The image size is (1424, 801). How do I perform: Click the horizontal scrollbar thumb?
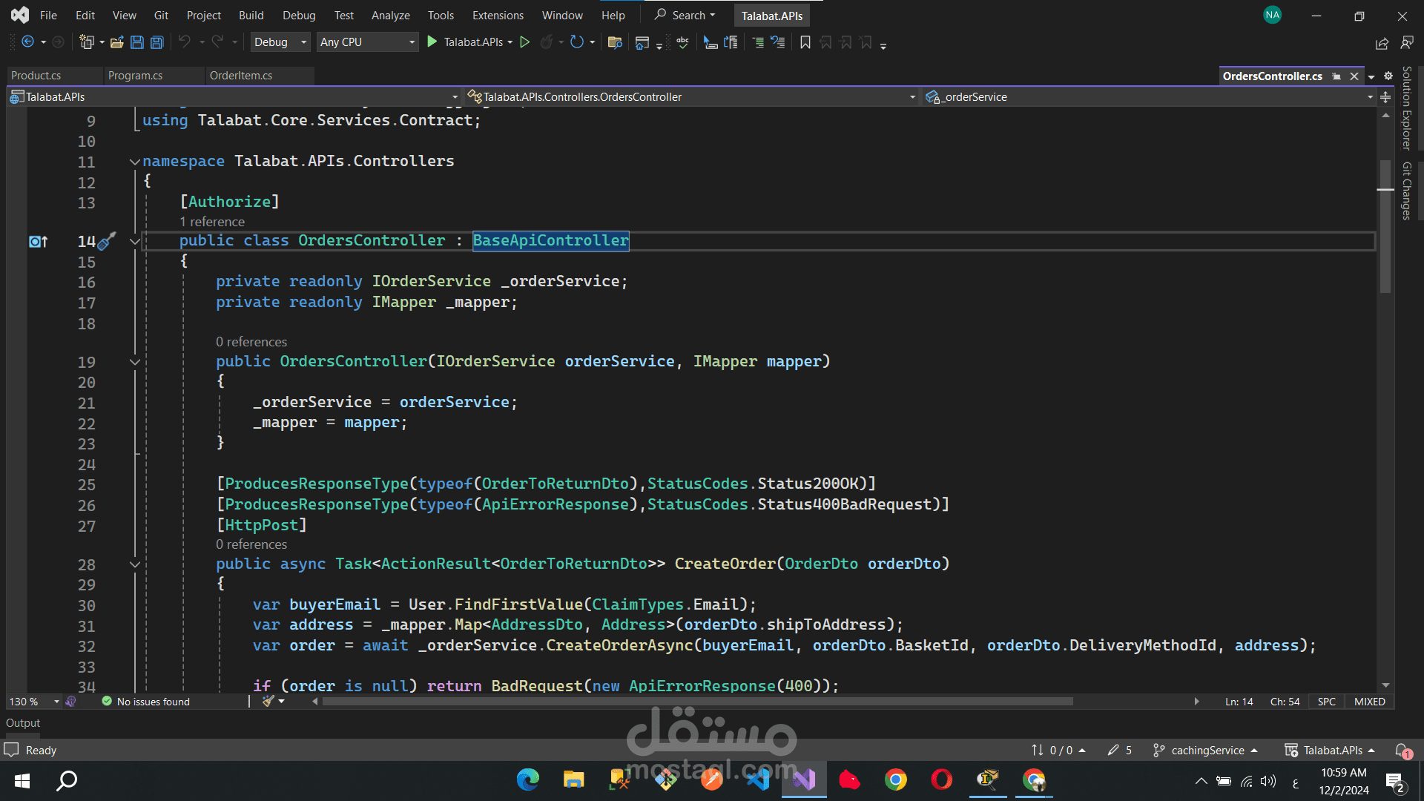tap(698, 702)
